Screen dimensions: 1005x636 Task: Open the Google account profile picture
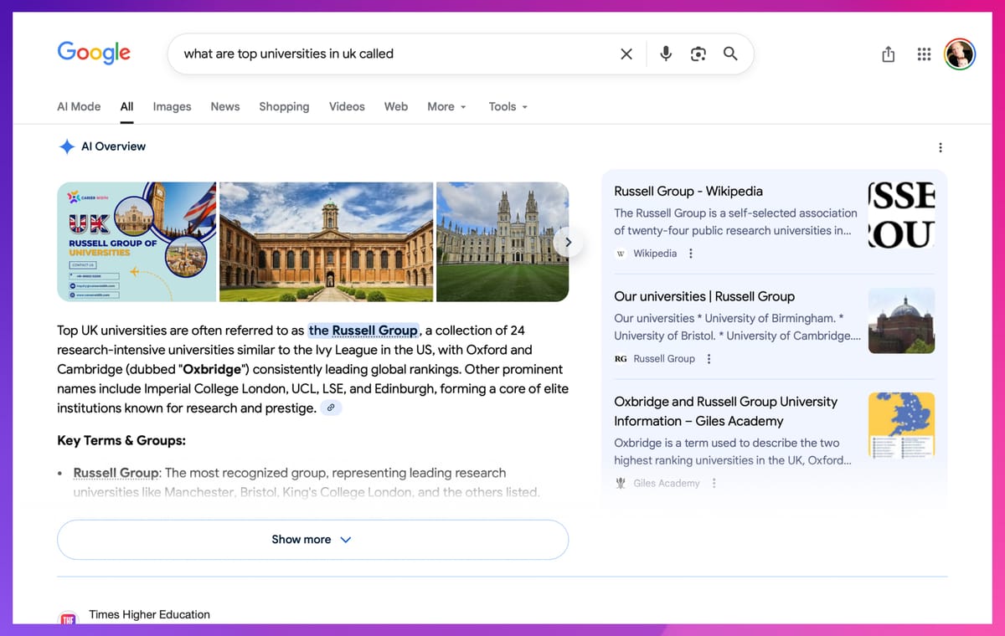tap(960, 54)
